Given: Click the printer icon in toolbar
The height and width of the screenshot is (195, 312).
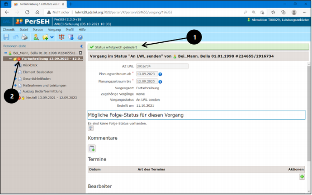Looking at the screenshot, I should click(x=24, y=37).
